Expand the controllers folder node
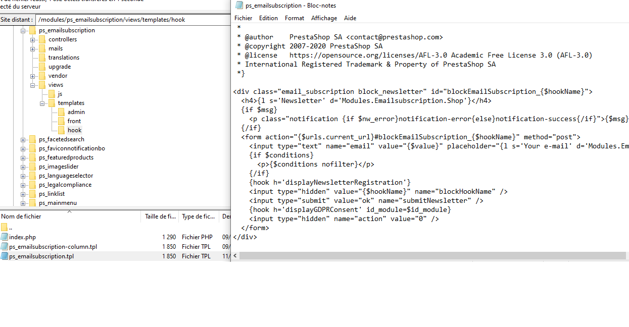Screen dimensions: 629x327 point(32,39)
